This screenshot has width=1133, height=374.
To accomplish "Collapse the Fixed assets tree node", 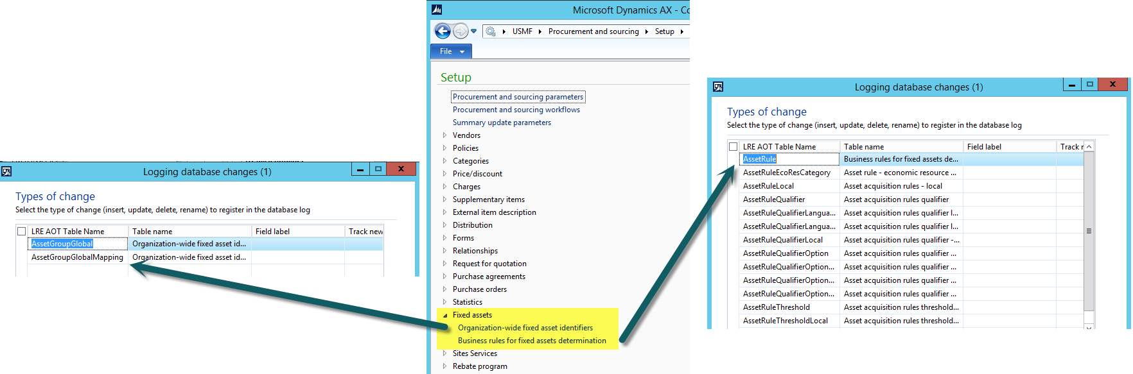I will pyautogui.click(x=444, y=315).
